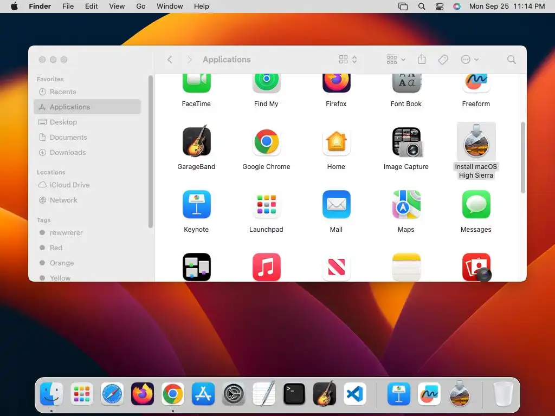Screen dimensions: 555x416
Task: Open the Apple menu
Action: point(14,6)
